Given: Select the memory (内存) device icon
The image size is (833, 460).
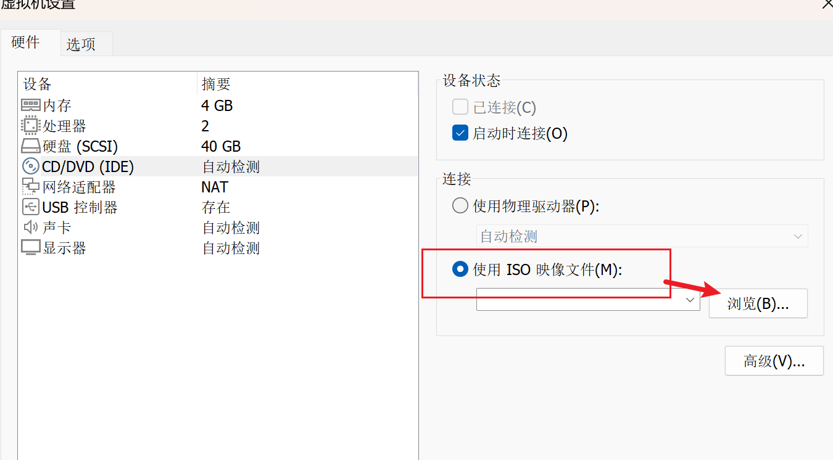Looking at the screenshot, I should point(30,105).
